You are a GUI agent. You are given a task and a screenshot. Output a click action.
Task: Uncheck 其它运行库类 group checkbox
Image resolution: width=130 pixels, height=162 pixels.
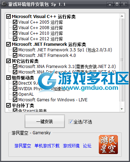pos(9,61)
